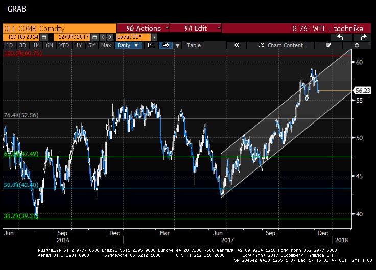Open Chart Content panel
Screen dimensions: 376x270
click(281, 45)
